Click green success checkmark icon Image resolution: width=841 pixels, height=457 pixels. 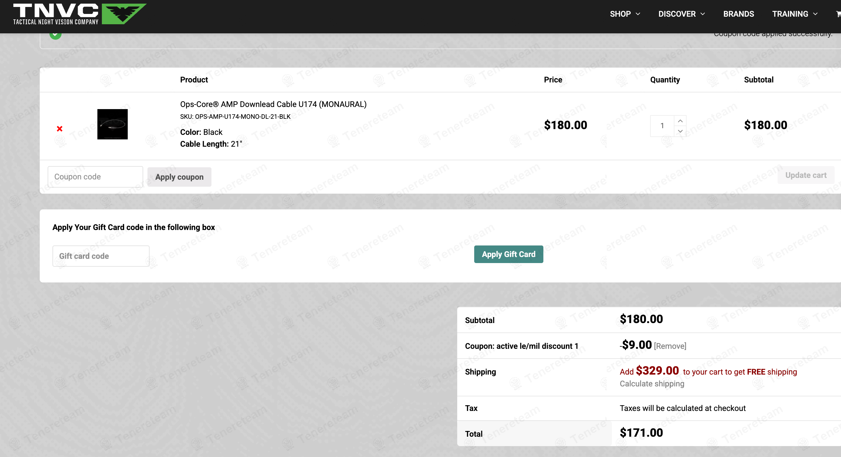(x=56, y=35)
